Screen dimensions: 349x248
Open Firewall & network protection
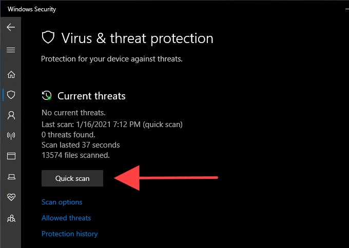[11, 136]
